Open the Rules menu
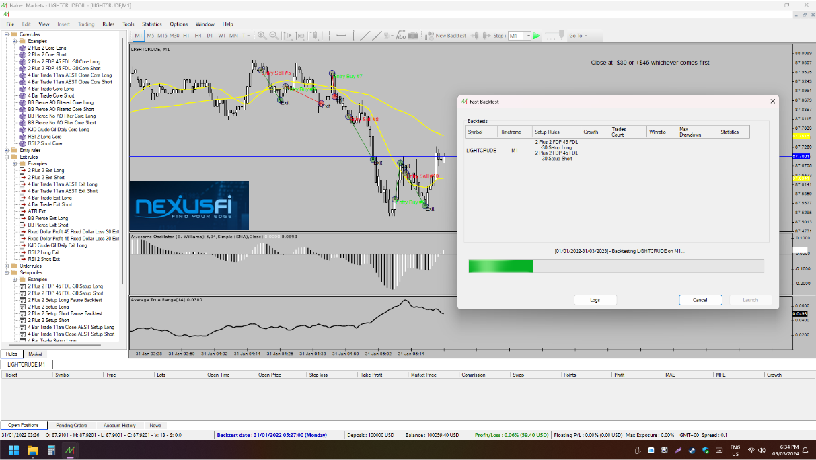Image resolution: width=816 pixels, height=460 pixels. [x=108, y=24]
